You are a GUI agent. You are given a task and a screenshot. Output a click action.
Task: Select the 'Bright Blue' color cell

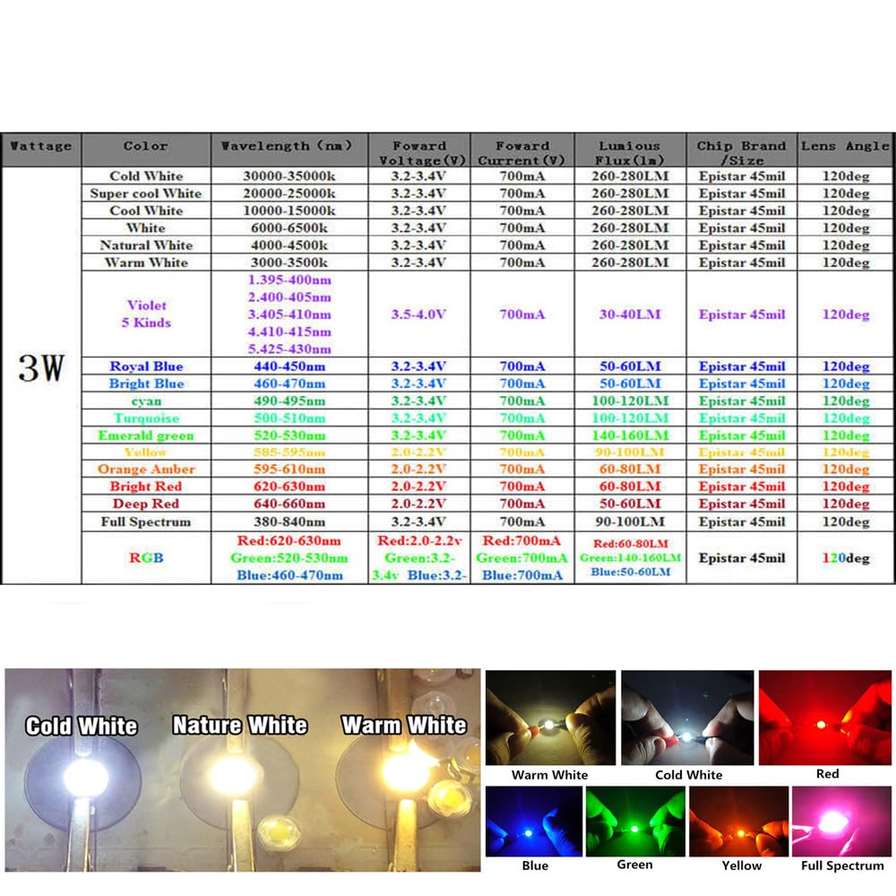(x=146, y=383)
